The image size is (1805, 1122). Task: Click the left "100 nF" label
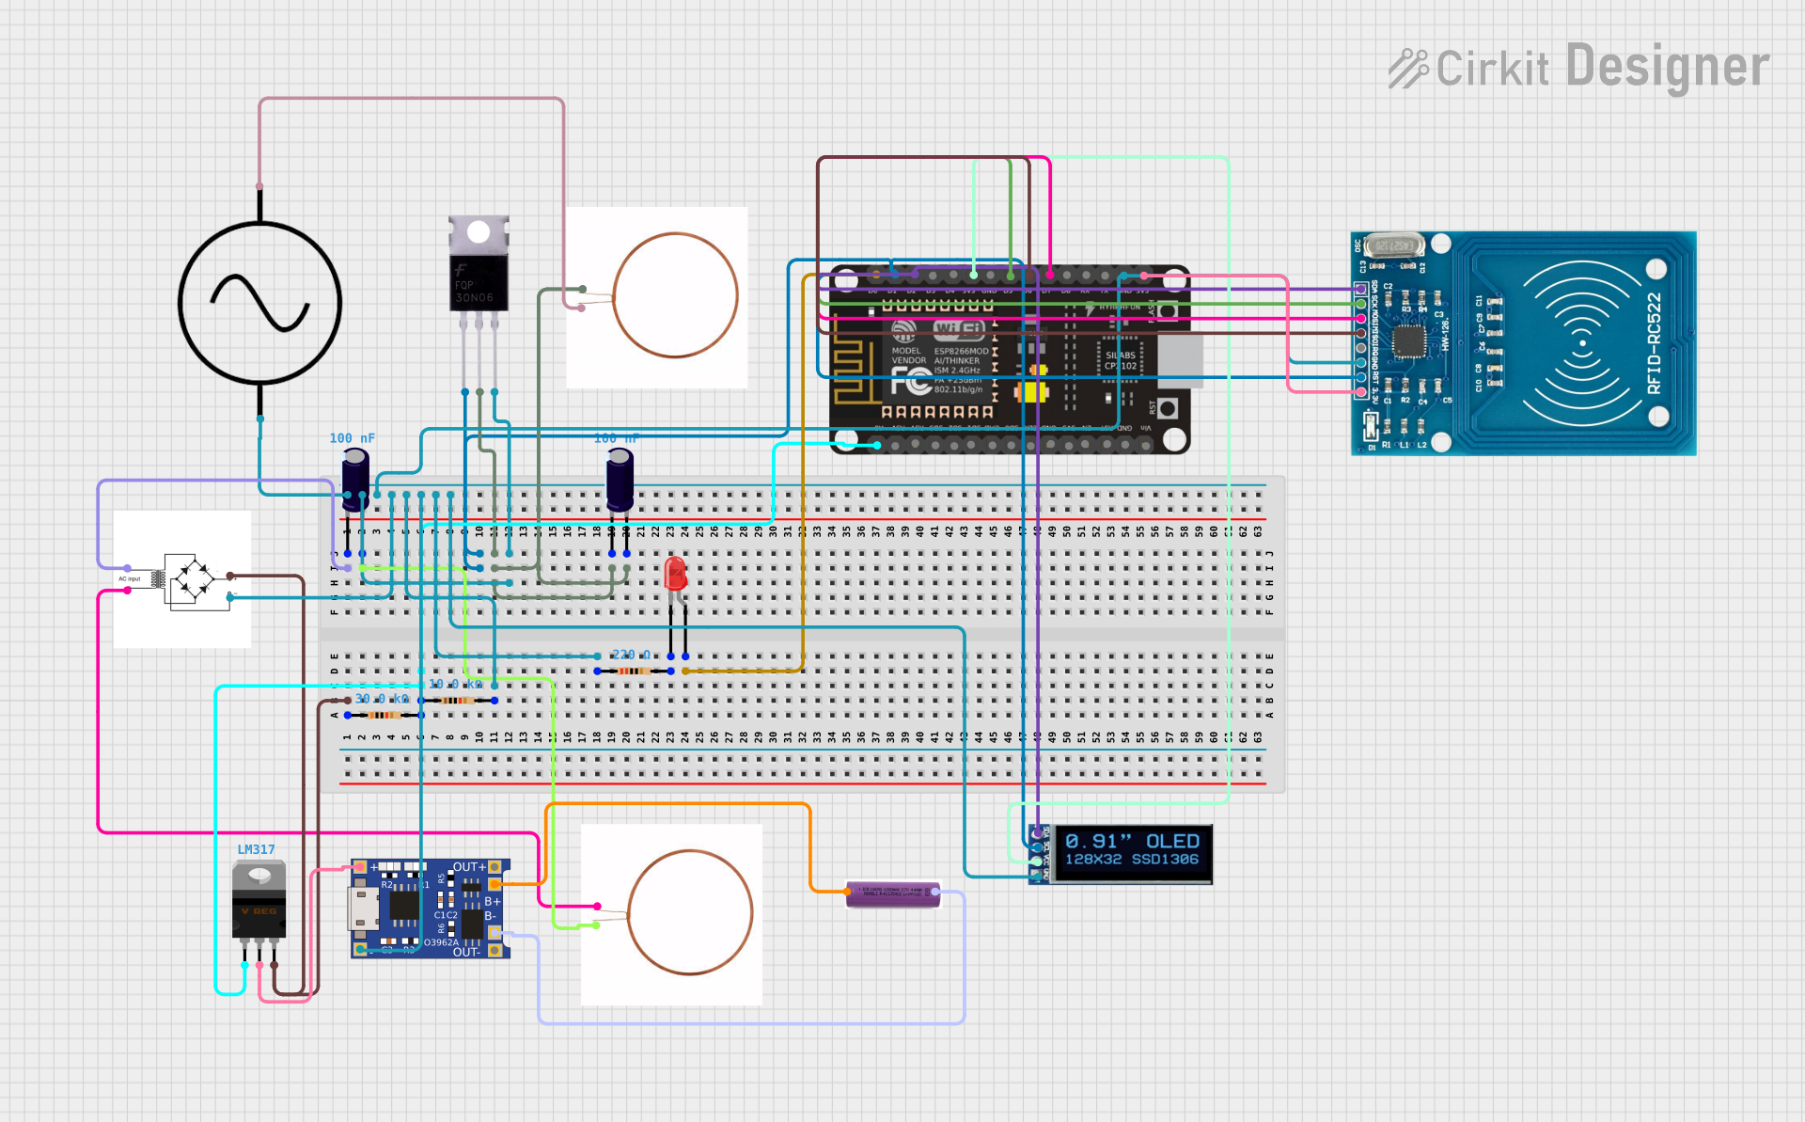pos(352,438)
